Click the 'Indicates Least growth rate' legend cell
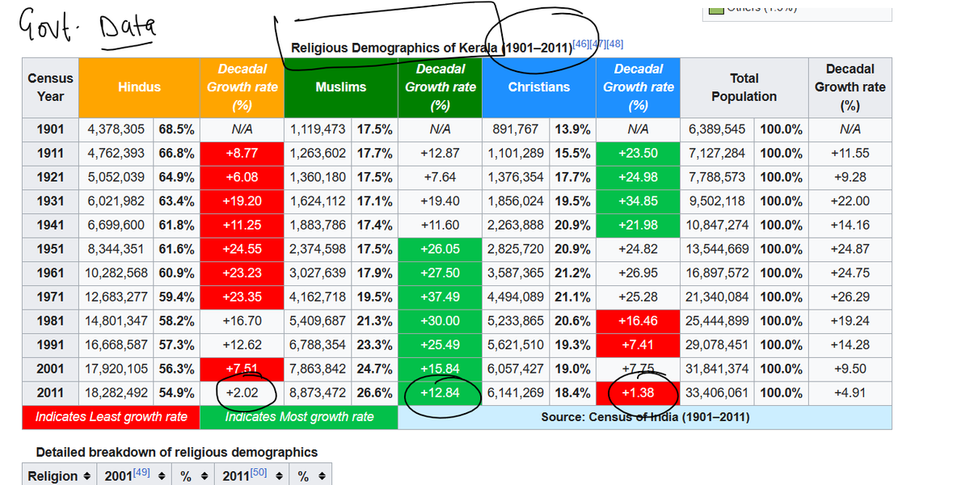The image size is (970, 485). tap(111, 417)
